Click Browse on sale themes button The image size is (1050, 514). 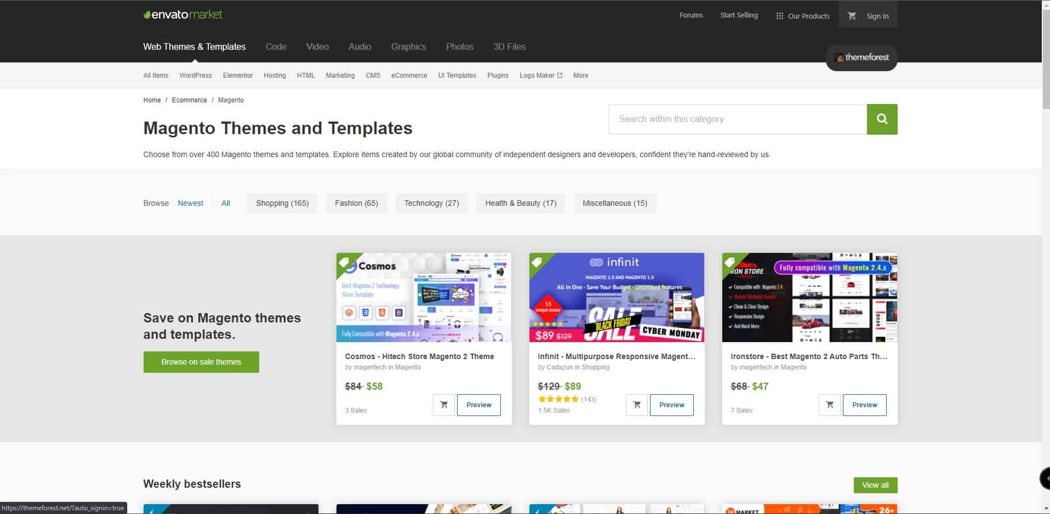(x=201, y=362)
